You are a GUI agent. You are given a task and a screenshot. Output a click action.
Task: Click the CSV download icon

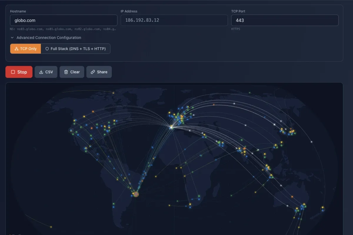tap(41, 72)
